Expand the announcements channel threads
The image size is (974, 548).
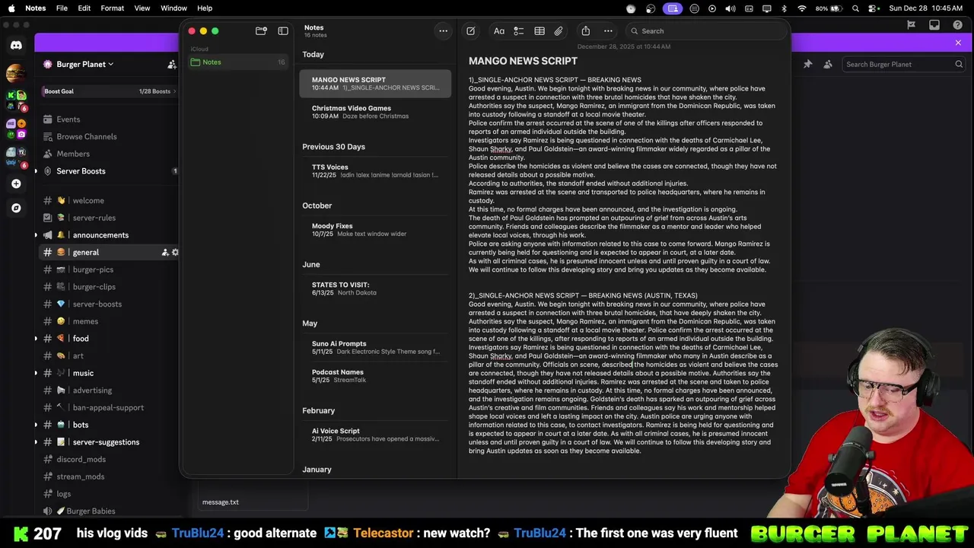(x=36, y=235)
